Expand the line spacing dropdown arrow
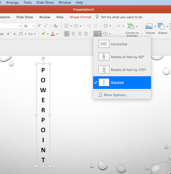 [x=110, y=26]
